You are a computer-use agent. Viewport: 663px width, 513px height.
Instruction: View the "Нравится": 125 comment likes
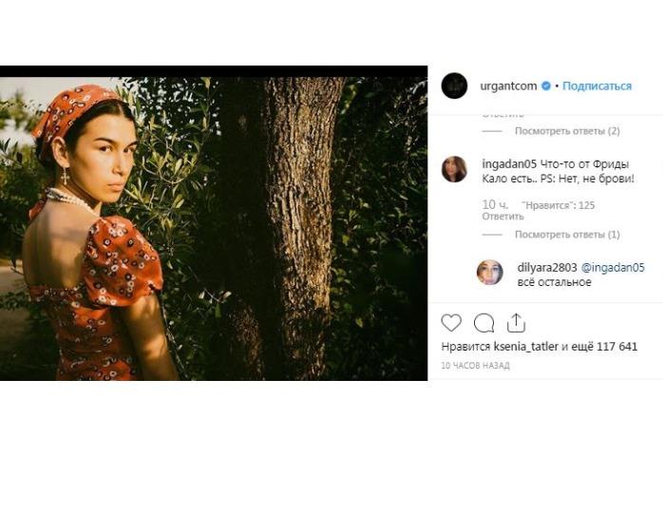[x=565, y=204]
